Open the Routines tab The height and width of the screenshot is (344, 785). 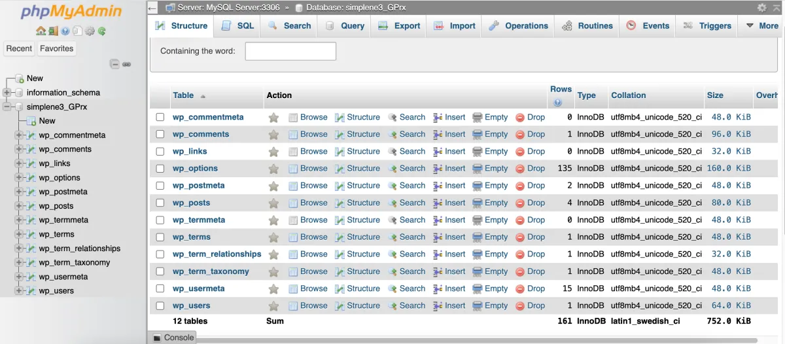[587, 26]
